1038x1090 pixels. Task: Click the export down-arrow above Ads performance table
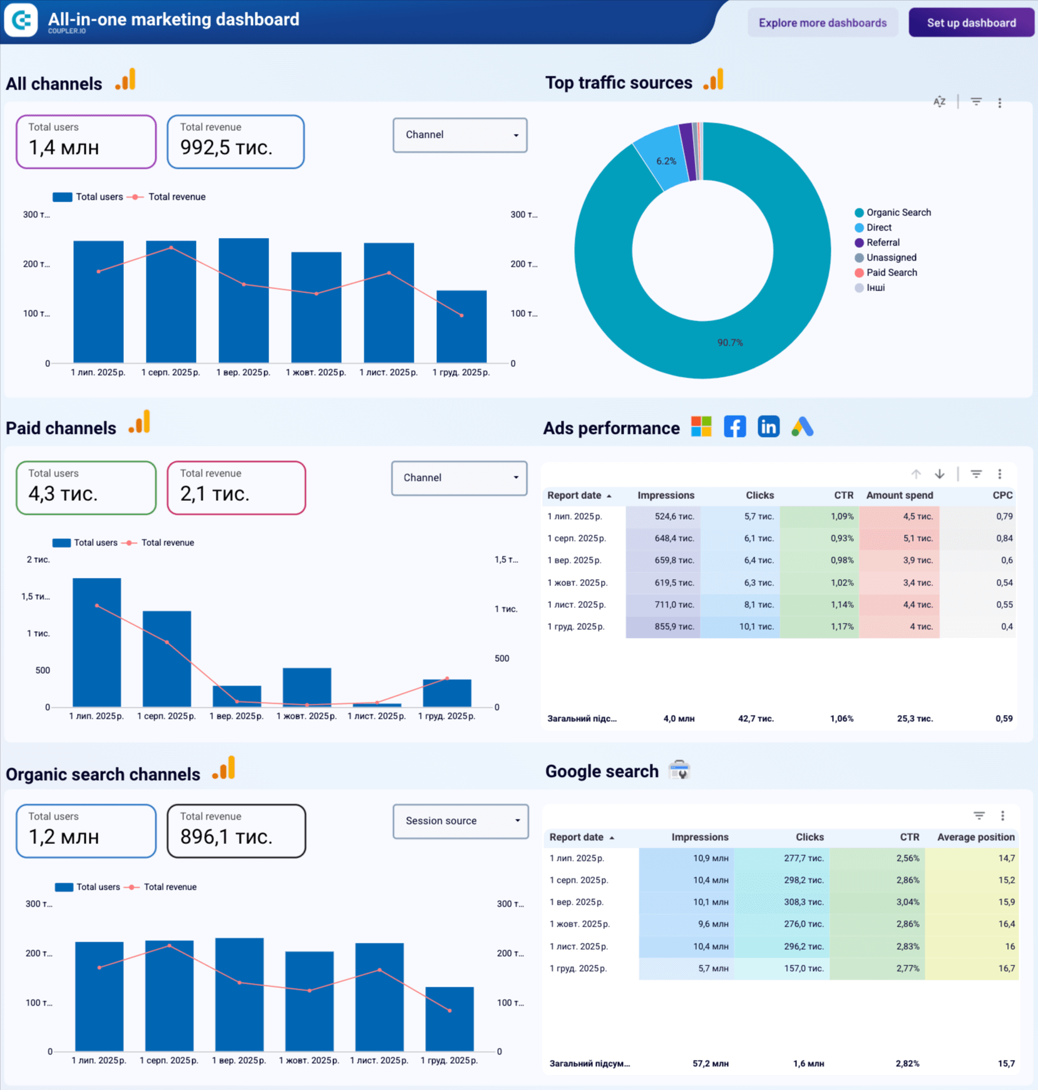click(940, 474)
